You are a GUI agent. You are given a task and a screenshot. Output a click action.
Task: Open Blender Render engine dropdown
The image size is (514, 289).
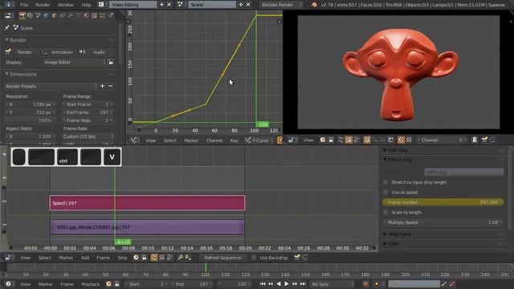click(x=282, y=5)
